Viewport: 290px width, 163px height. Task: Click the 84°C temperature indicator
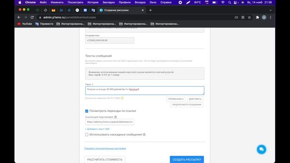tap(198, 2)
